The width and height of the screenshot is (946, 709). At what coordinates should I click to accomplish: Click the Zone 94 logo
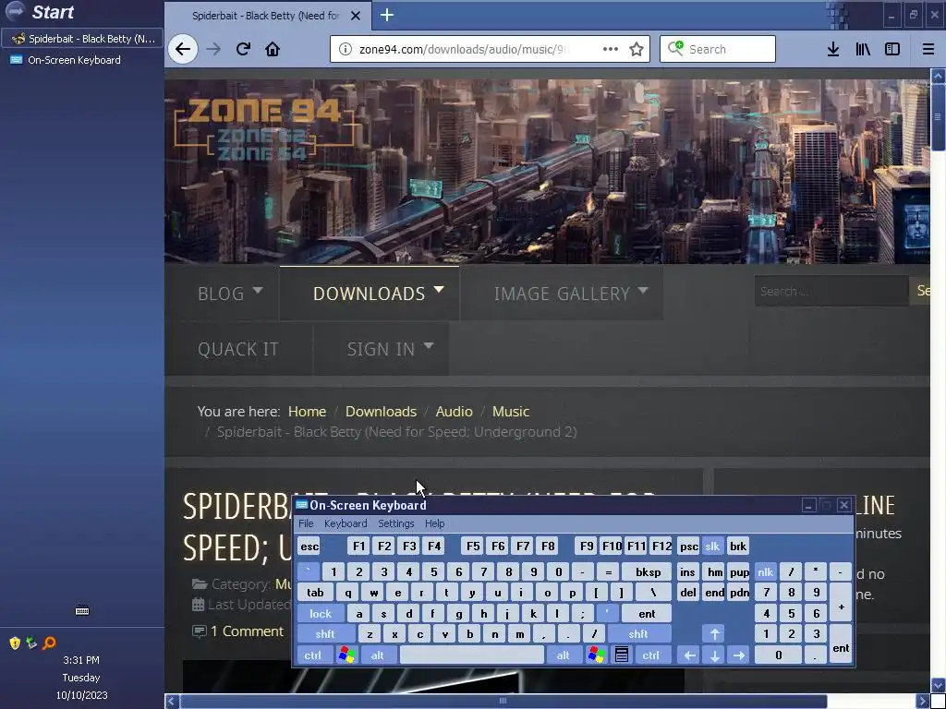pyautogui.click(x=264, y=129)
